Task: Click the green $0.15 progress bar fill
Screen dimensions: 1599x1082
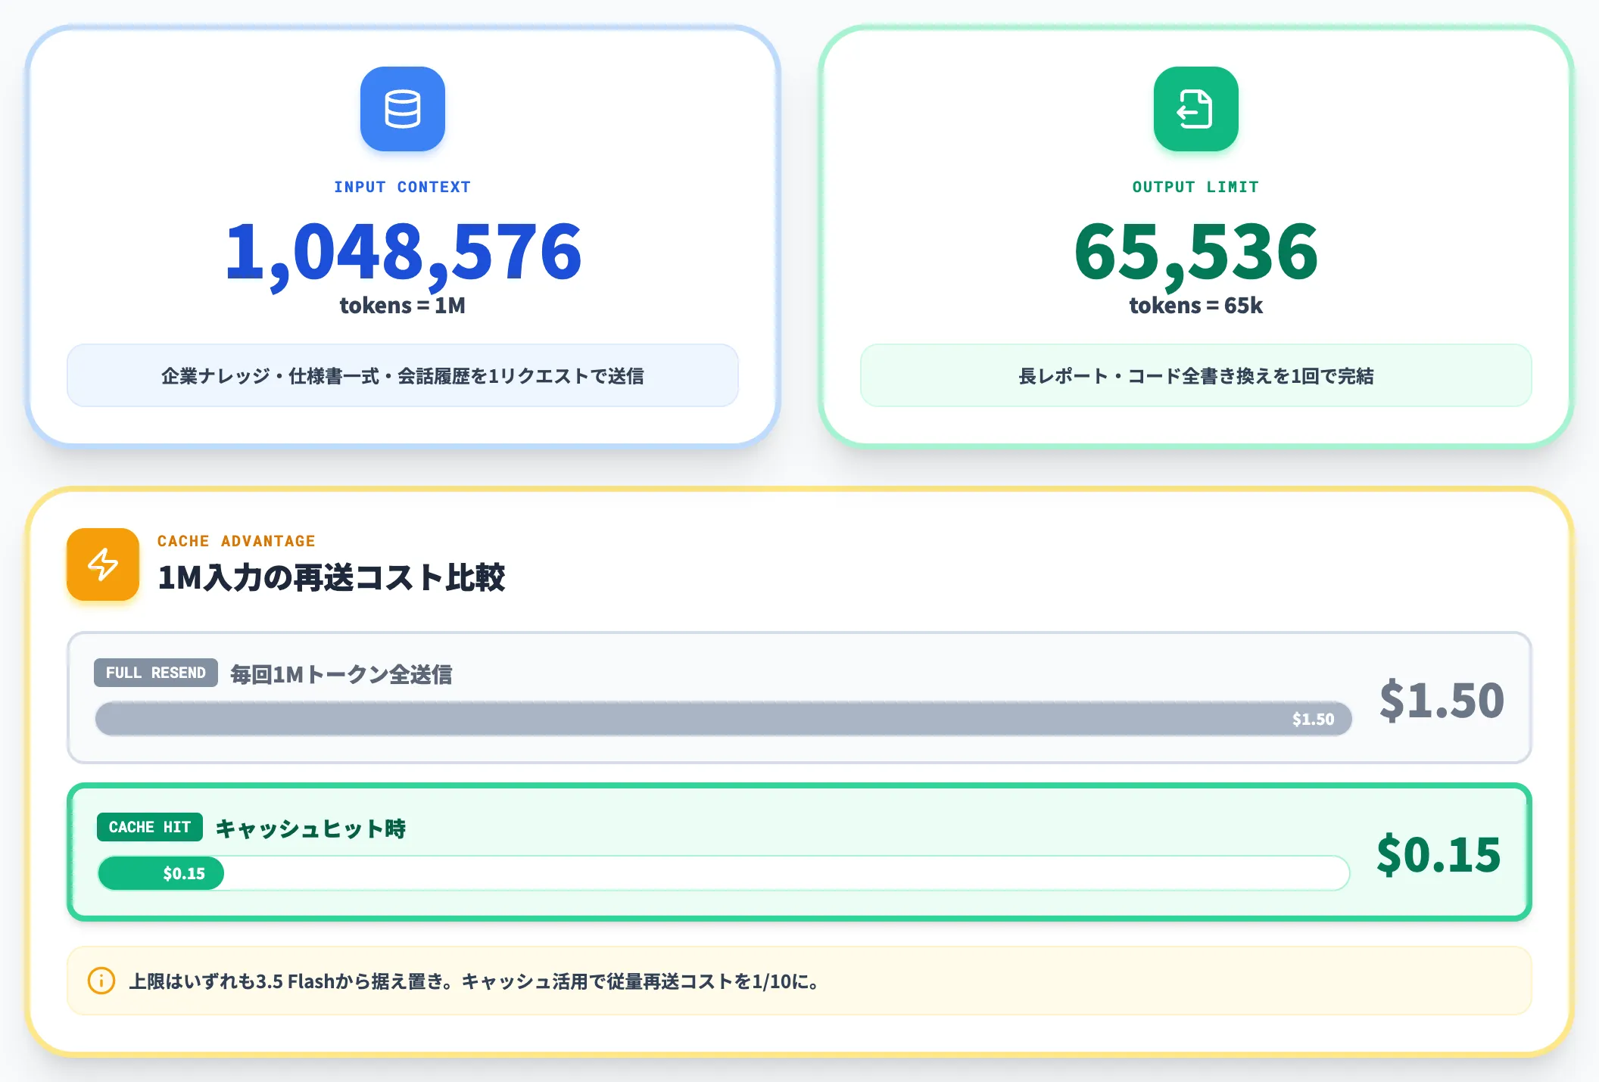Action: tap(161, 873)
